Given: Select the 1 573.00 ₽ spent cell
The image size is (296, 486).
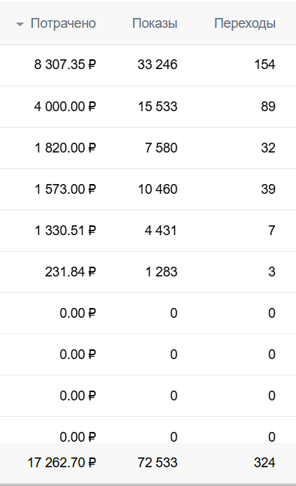Looking at the screenshot, I should click(x=65, y=189).
